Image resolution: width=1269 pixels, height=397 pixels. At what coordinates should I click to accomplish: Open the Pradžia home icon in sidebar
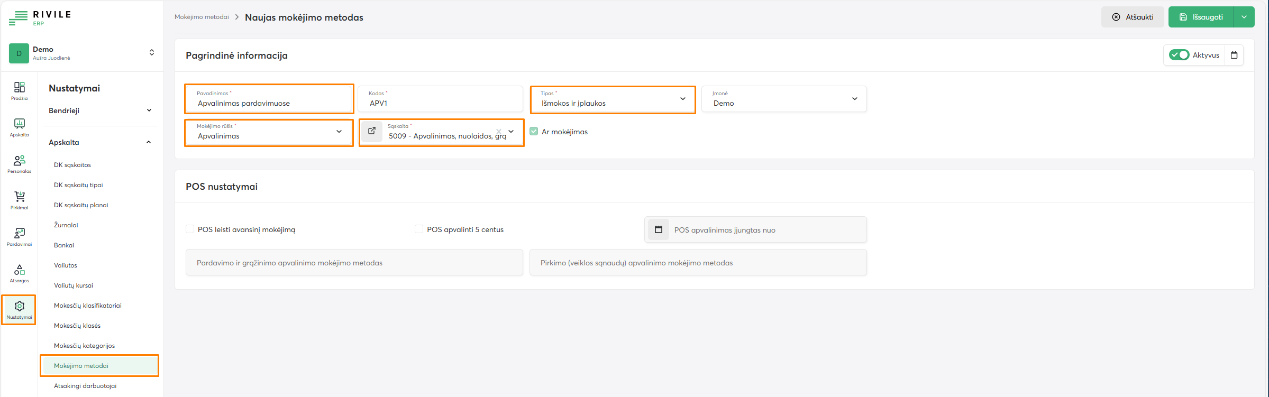pos(19,90)
